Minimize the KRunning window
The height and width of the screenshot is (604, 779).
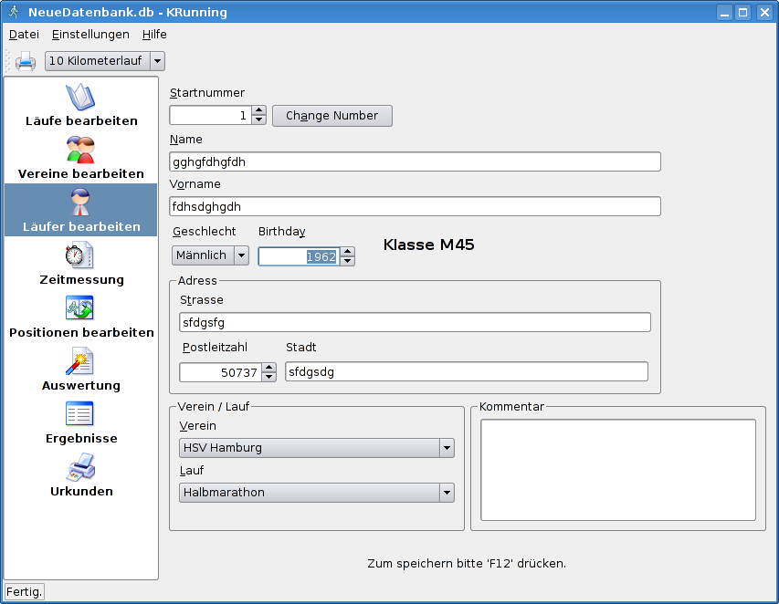[724, 13]
